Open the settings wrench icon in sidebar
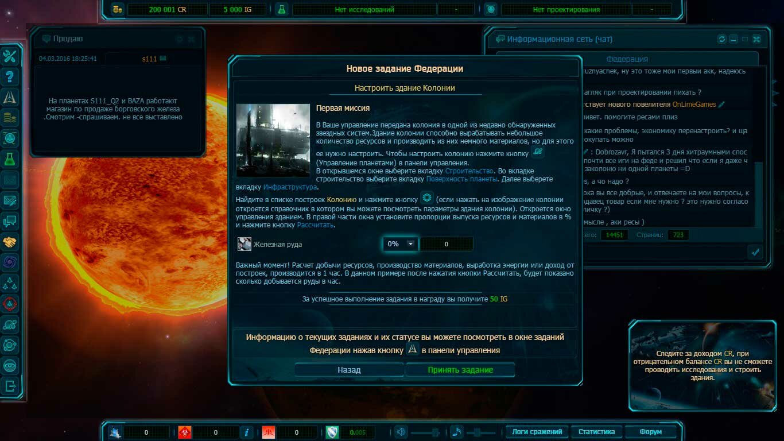Image resolution: width=784 pixels, height=441 pixels. click(11, 56)
